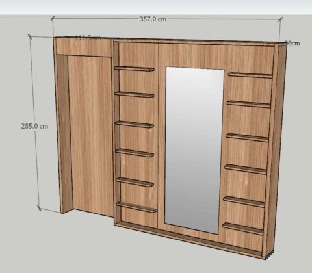Click the partially hidden 112.5 cm dimension text
The width and height of the screenshot is (312, 273).
point(88,38)
